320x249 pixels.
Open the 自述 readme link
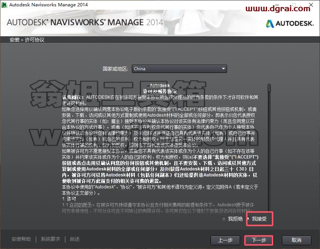(x=75, y=239)
